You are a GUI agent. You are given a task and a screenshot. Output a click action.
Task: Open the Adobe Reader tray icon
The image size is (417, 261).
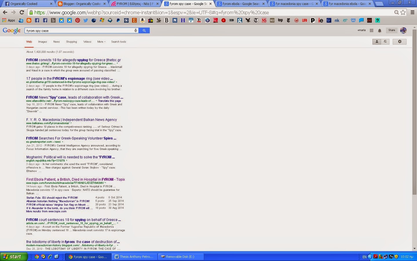coord(376,257)
